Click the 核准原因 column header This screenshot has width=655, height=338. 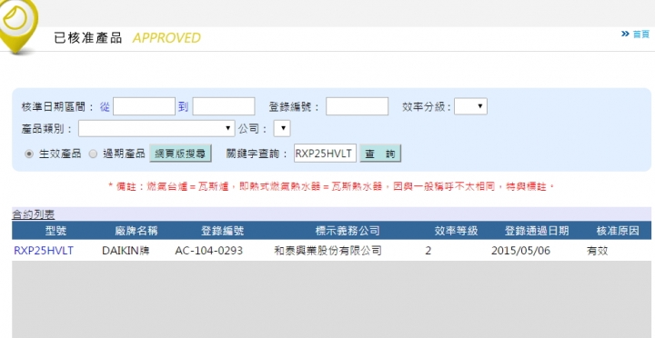click(618, 231)
